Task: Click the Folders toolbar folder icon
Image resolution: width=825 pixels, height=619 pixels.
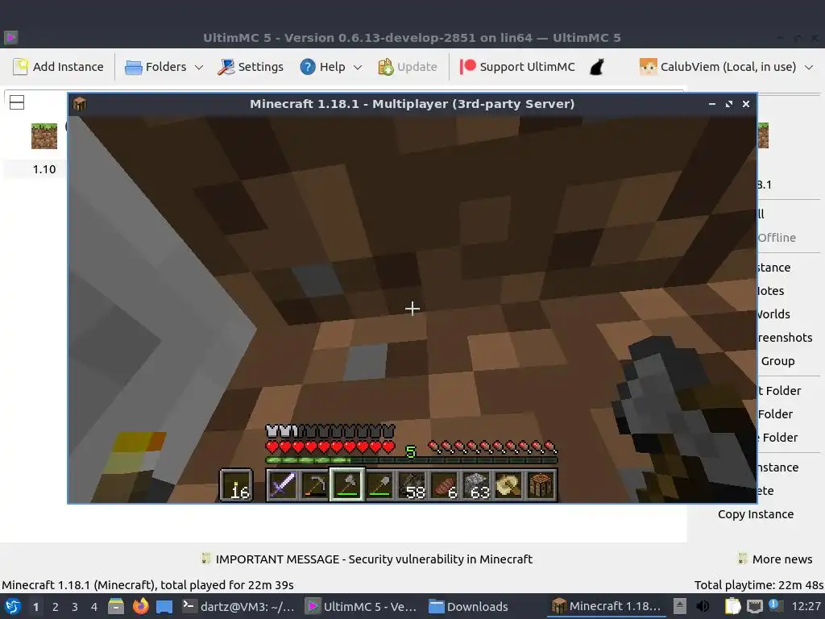Action: click(x=133, y=67)
